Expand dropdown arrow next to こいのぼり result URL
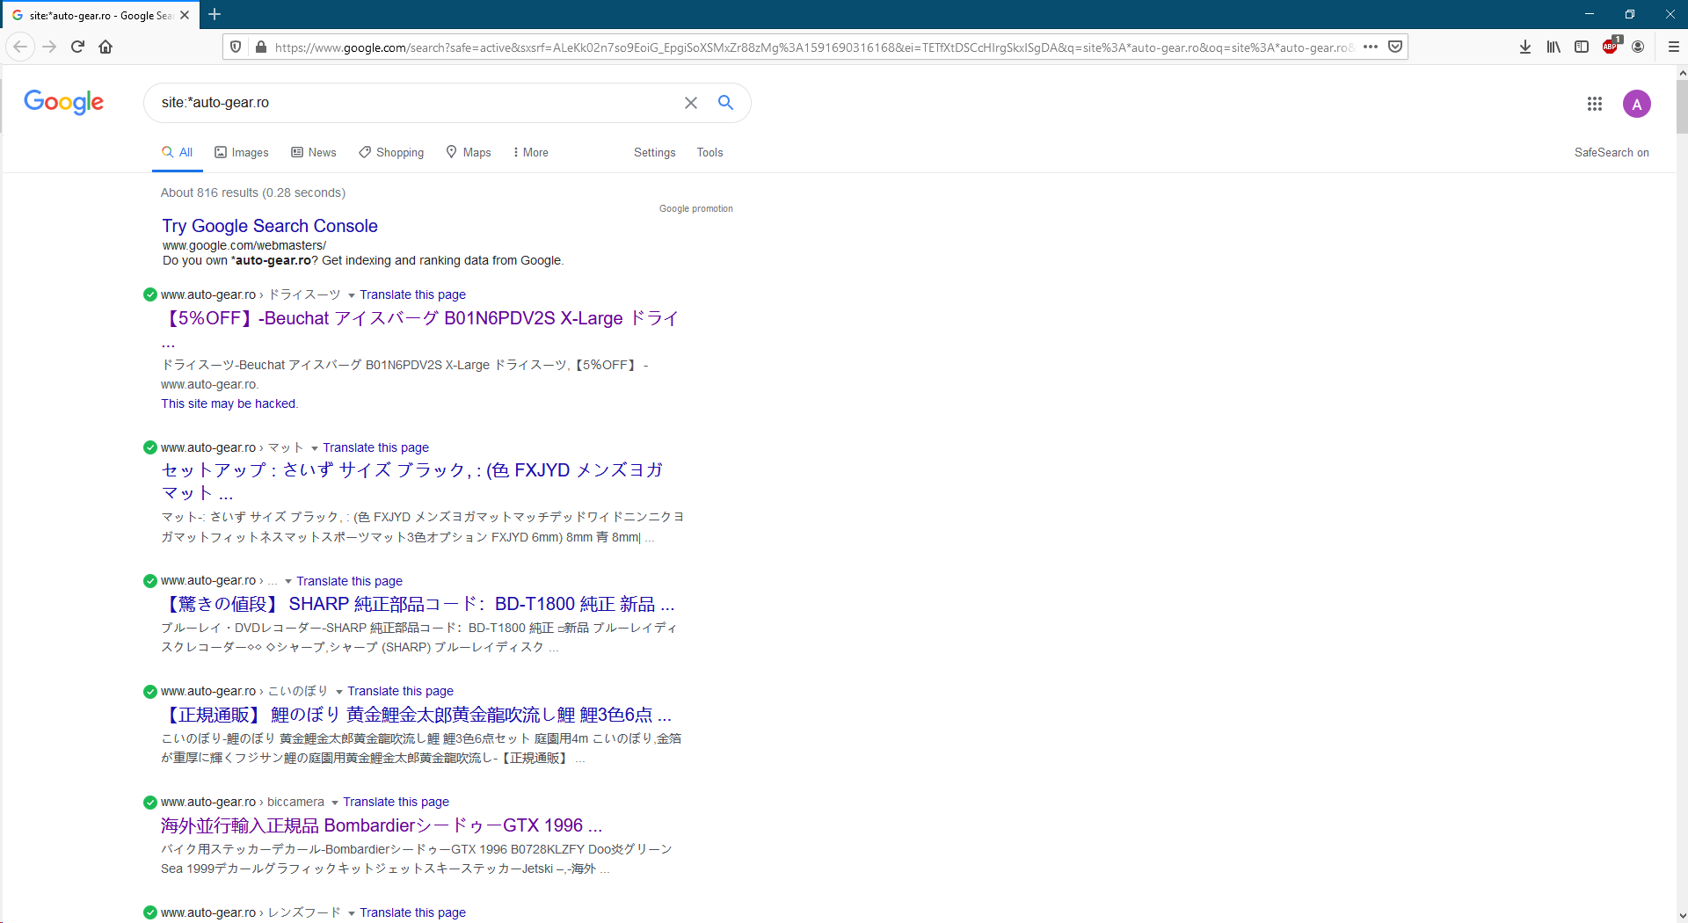 pyautogui.click(x=339, y=692)
